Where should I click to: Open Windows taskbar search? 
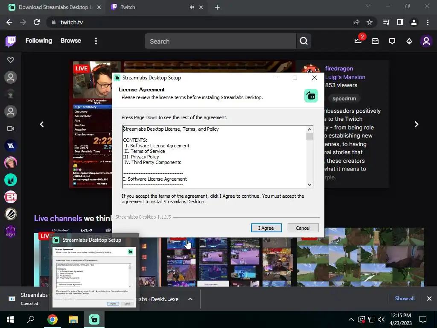31,319
